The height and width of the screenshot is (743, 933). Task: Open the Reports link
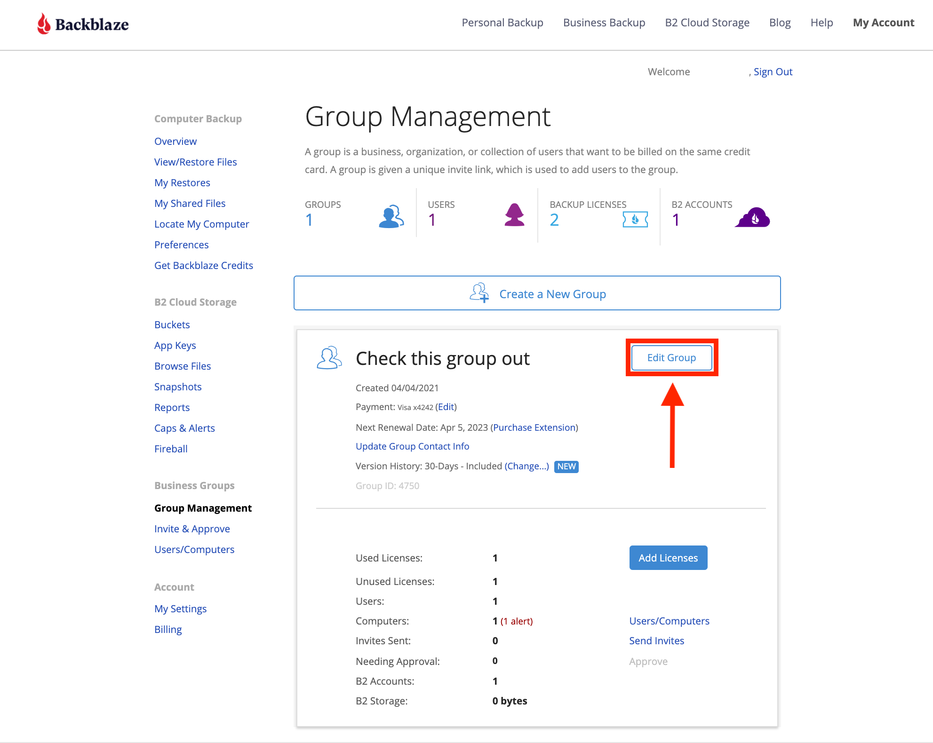[x=172, y=407]
